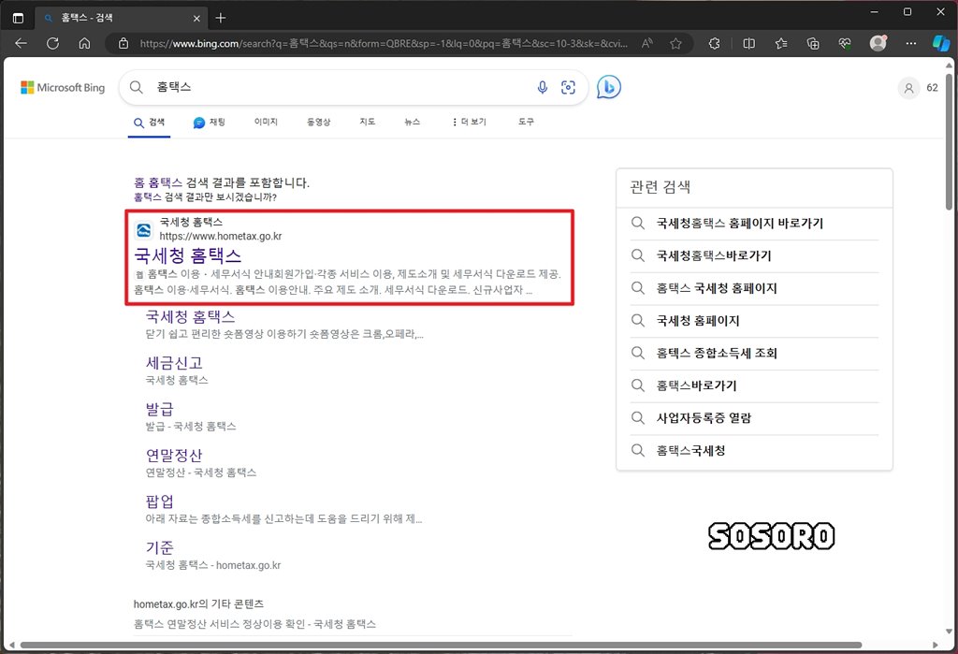Switch to the 채팅 tab
Viewport: 958px width, 654px height.
209,123
